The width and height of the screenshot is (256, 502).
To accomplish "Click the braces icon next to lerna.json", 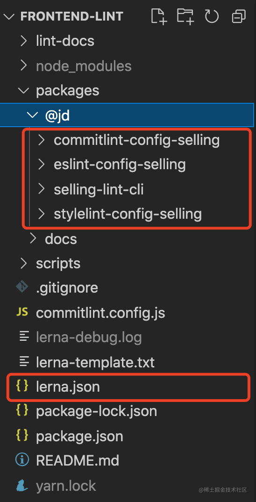I will (22, 387).
